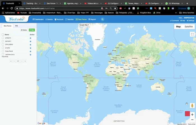This screenshot has height=125, width=196.
Task: Open the Report menu
Action: tap(92, 20)
